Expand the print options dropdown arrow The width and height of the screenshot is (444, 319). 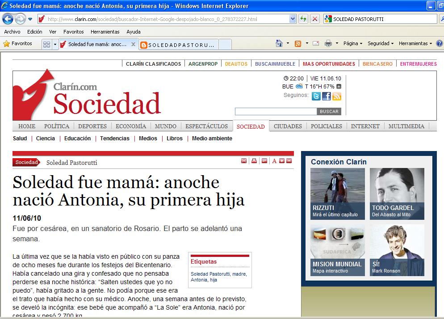pyautogui.click(x=337, y=43)
